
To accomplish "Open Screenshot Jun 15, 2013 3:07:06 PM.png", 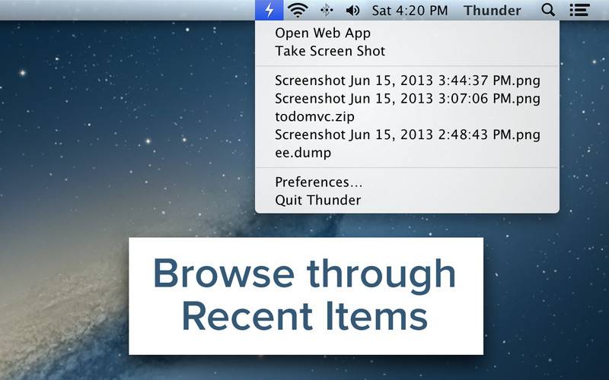I will point(407,99).
